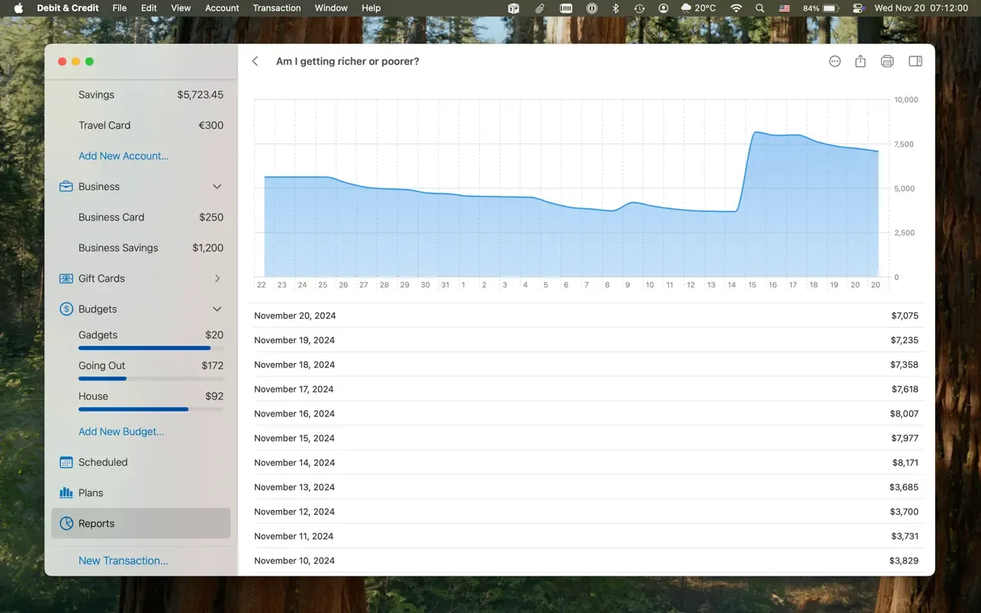Screen dimensions: 981x613
Task: Collapse the Business accounts group
Action: pos(217,187)
